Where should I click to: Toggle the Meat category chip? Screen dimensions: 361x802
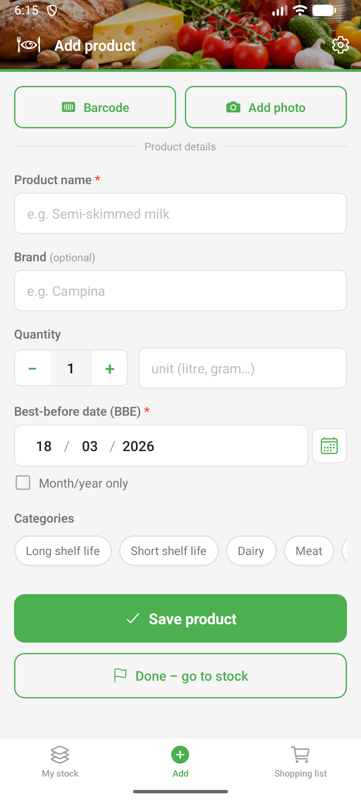309,551
